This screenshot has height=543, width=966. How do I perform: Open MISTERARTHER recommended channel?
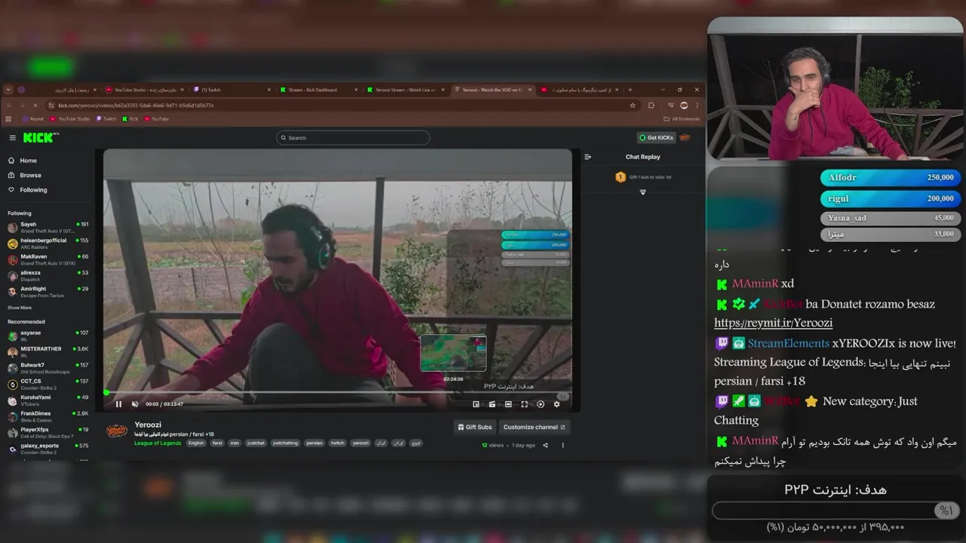coord(48,351)
